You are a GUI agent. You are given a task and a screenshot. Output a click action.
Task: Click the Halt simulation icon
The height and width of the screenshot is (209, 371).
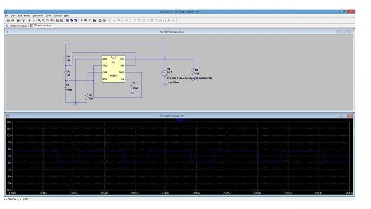point(33,20)
